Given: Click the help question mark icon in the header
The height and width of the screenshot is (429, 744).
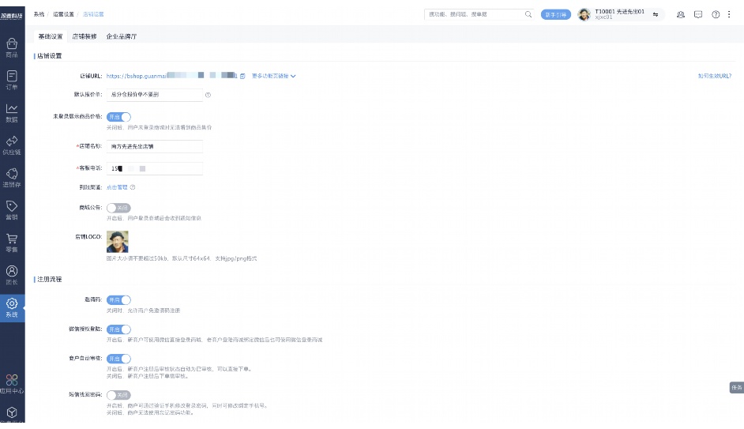Looking at the screenshot, I should coord(716,14).
